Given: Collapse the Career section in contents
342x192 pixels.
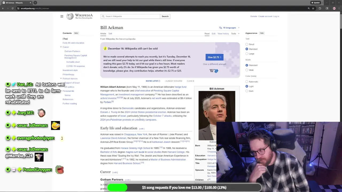Looking at the screenshot, I should pyautogui.click(x=61, y=47).
